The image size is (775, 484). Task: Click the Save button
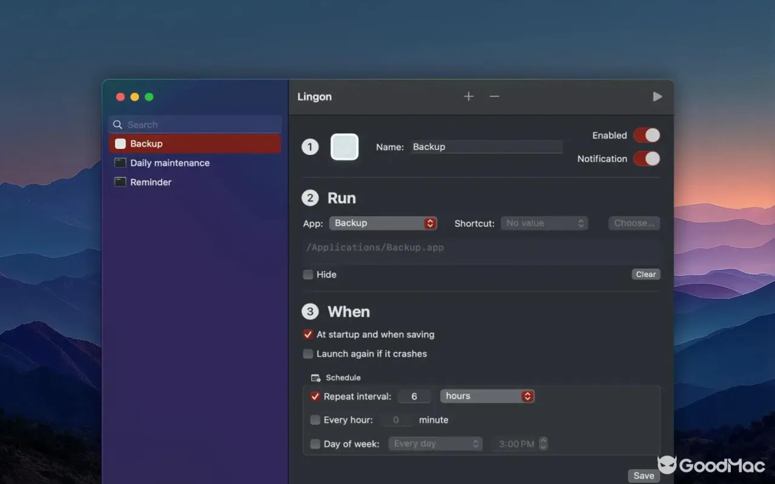tap(644, 476)
